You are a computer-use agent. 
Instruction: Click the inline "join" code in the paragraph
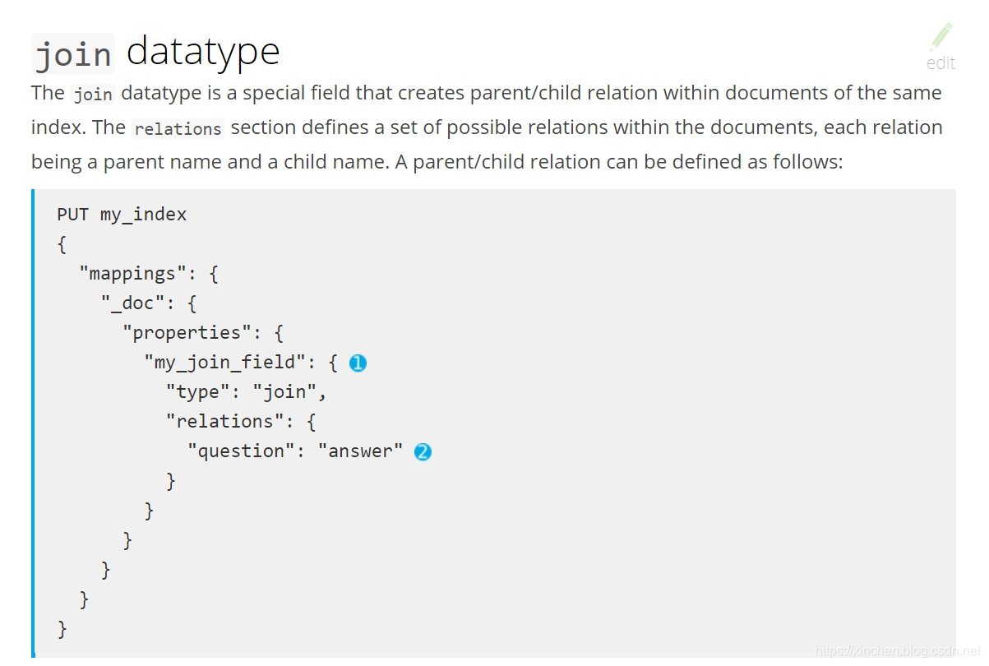(x=93, y=94)
